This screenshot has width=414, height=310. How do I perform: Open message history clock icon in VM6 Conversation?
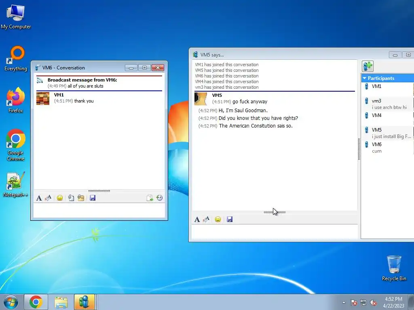159,198
